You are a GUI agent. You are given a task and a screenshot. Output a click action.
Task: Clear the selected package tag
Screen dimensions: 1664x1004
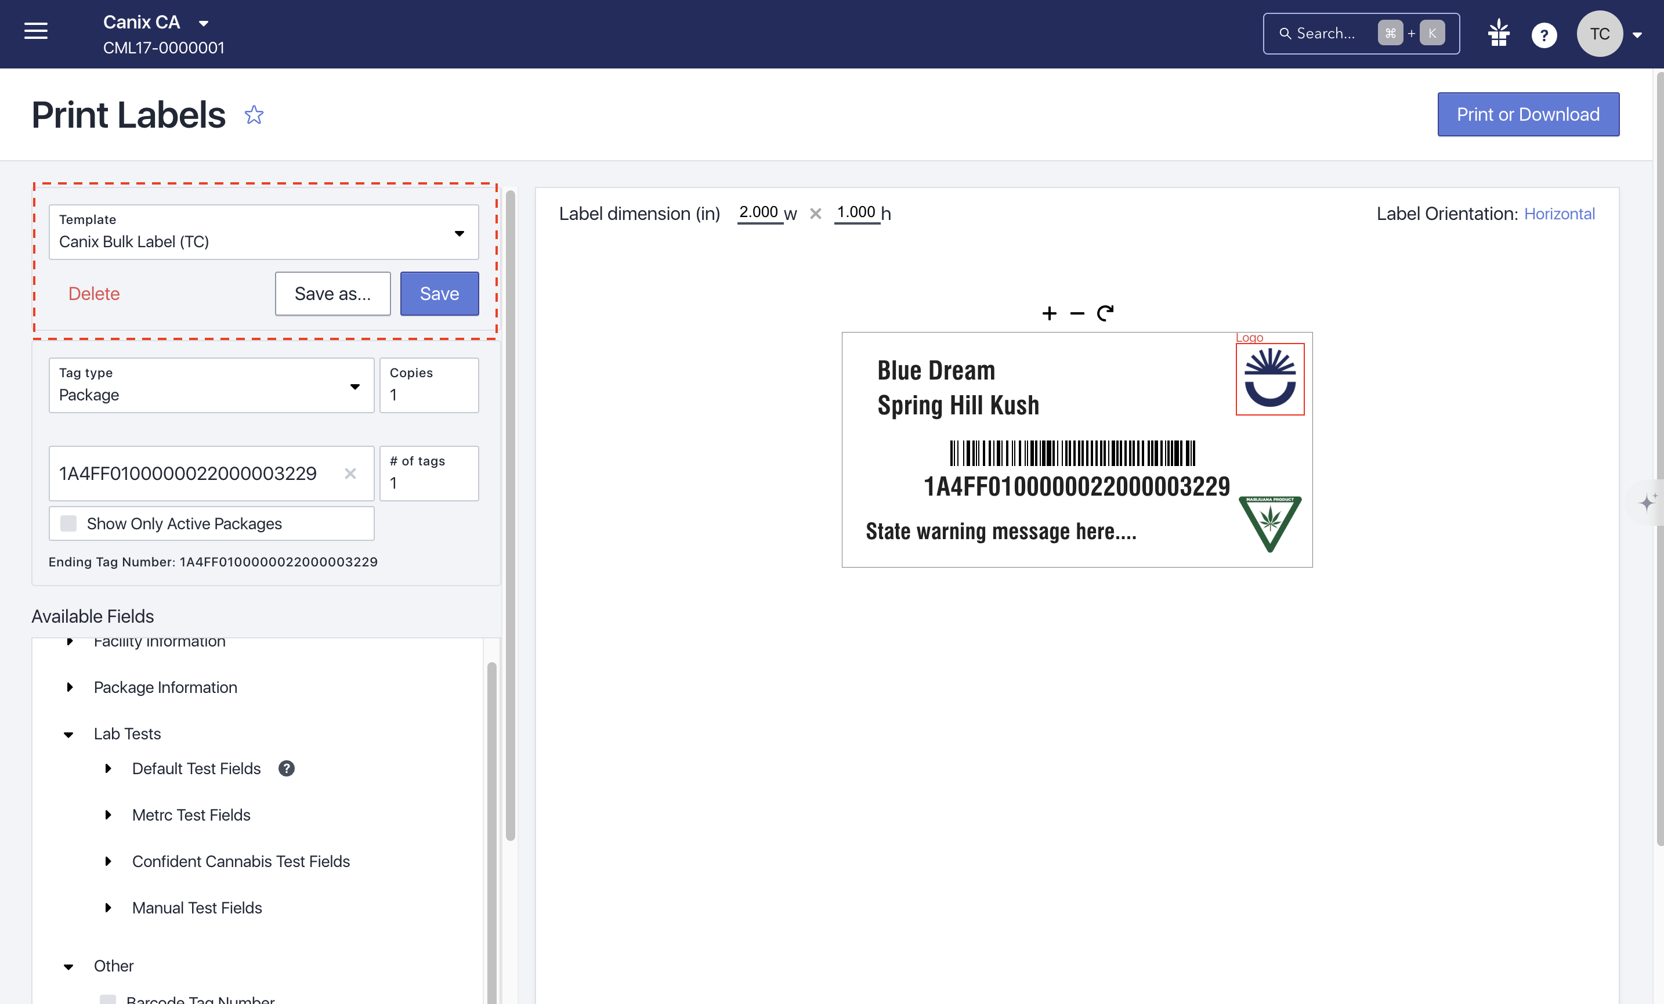coord(350,473)
